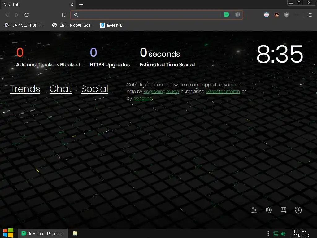The image size is (317, 238).
Task: Minimize the Dissenter browser window
Action: tap(291, 2)
